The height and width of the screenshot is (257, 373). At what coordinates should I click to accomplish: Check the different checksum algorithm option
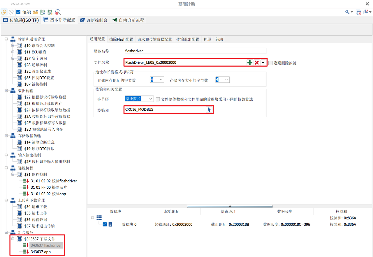158,99
